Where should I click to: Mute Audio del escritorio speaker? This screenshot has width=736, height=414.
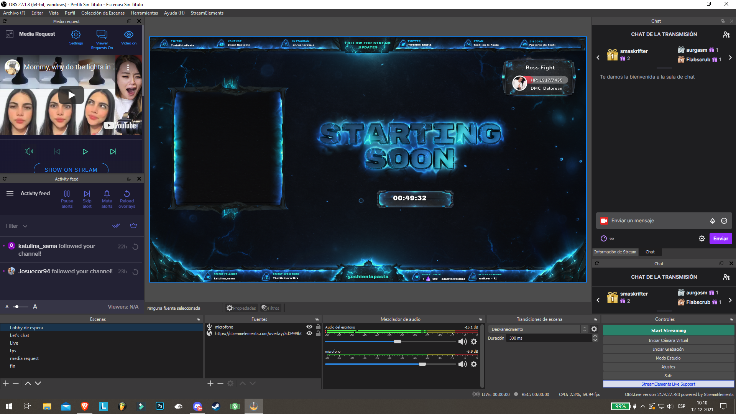coord(463,342)
